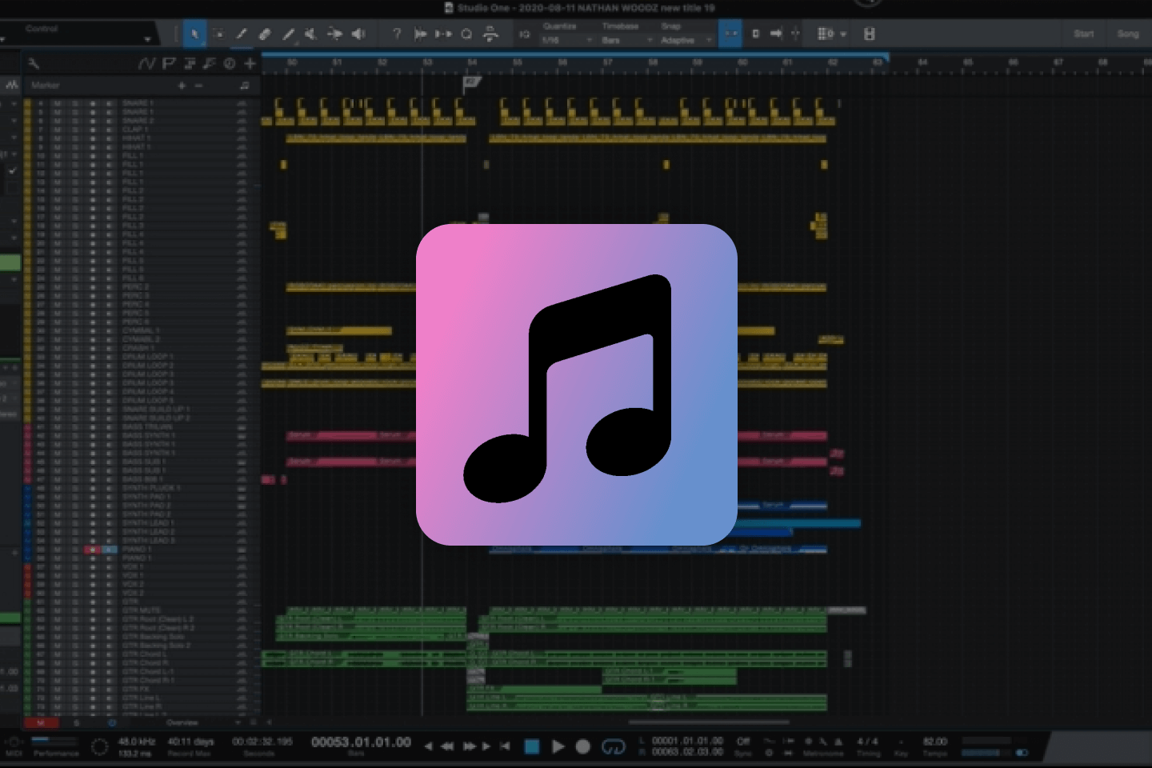Click the Overview label below the track list
The width and height of the screenshot is (1152, 768).
click(182, 722)
